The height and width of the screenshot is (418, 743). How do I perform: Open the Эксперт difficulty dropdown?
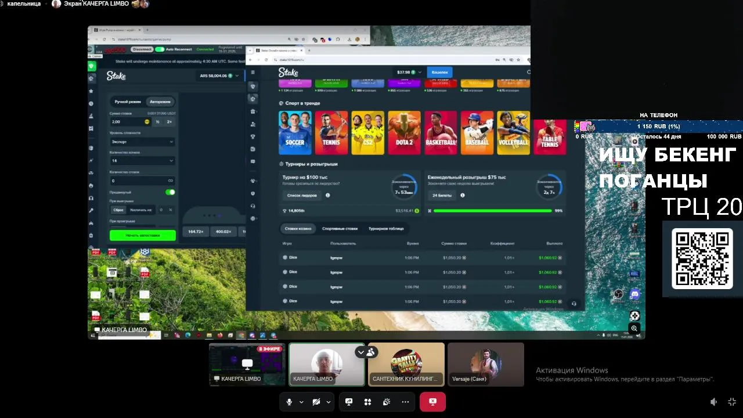click(142, 142)
